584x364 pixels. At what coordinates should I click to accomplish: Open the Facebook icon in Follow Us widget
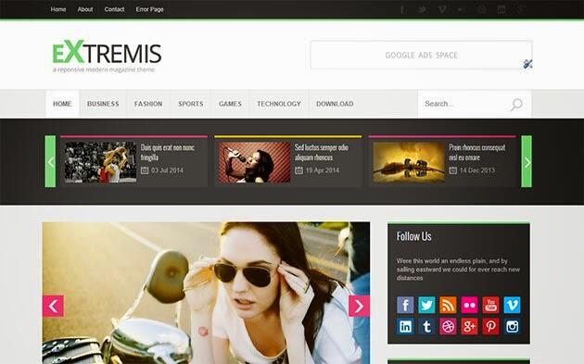[405, 305]
